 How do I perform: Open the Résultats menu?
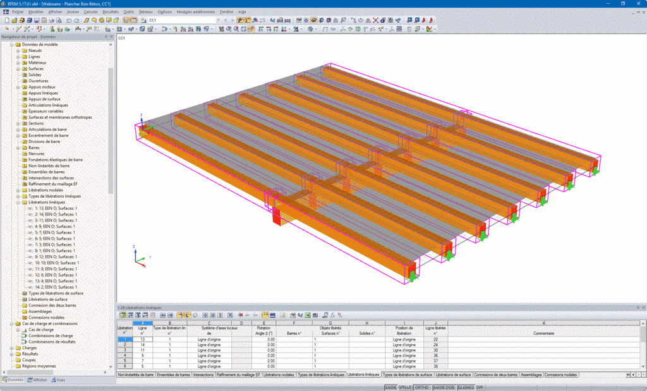pyautogui.click(x=110, y=12)
